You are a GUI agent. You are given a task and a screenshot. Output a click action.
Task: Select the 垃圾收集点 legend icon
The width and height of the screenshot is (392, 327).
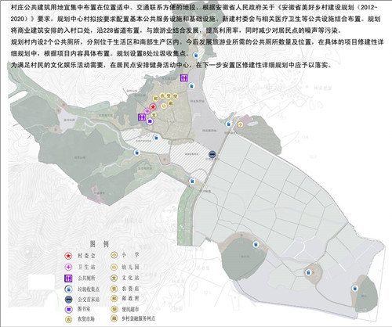(68, 289)
